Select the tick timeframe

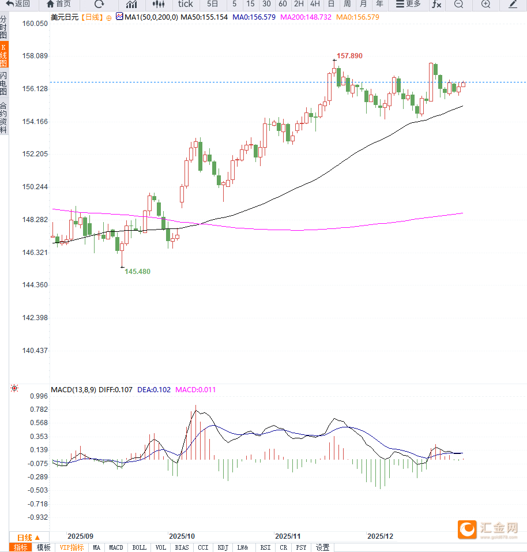pyautogui.click(x=186, y=4)
